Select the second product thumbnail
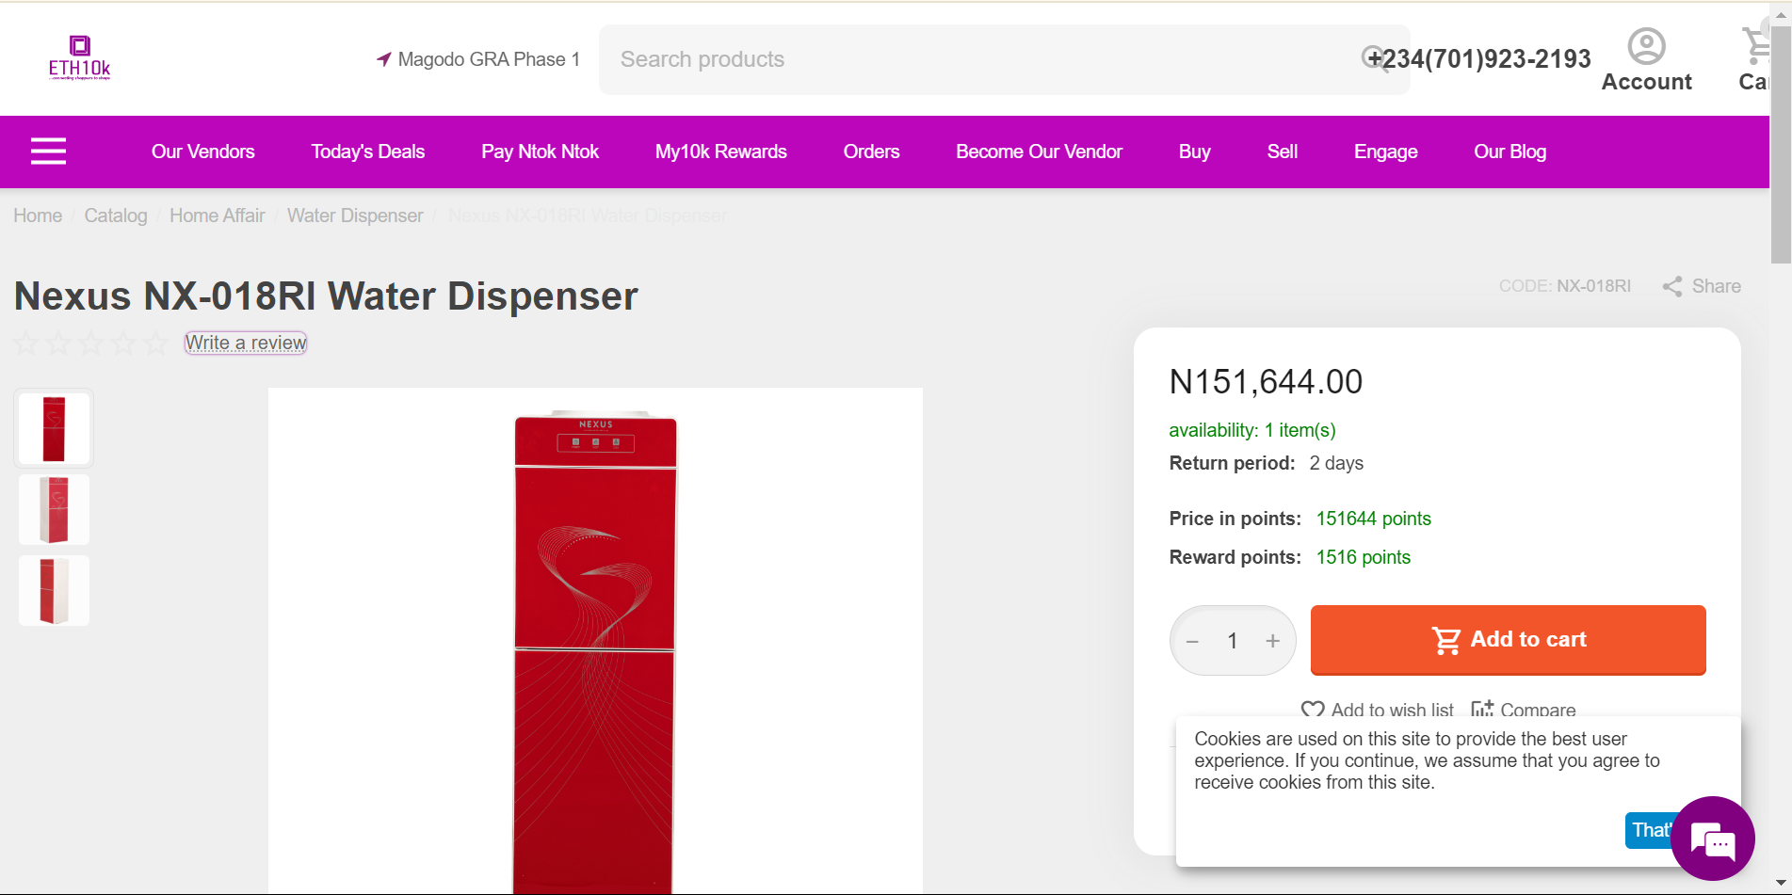The height and width of the screenshot is (895, 1792). point(54,509)
